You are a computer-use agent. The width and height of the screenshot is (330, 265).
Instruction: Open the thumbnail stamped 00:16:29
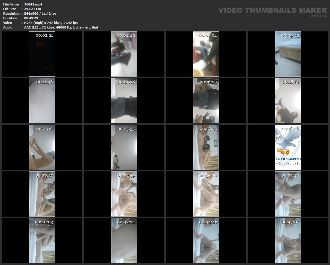click(x=206, y=101)
